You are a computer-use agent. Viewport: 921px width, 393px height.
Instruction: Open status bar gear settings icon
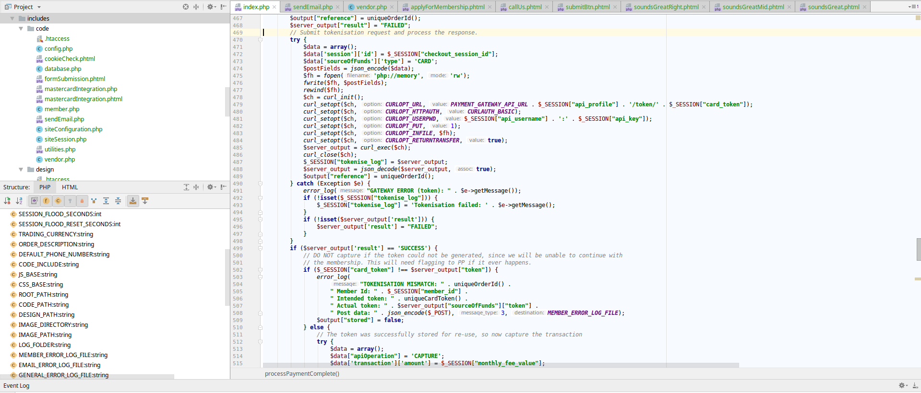903,385
